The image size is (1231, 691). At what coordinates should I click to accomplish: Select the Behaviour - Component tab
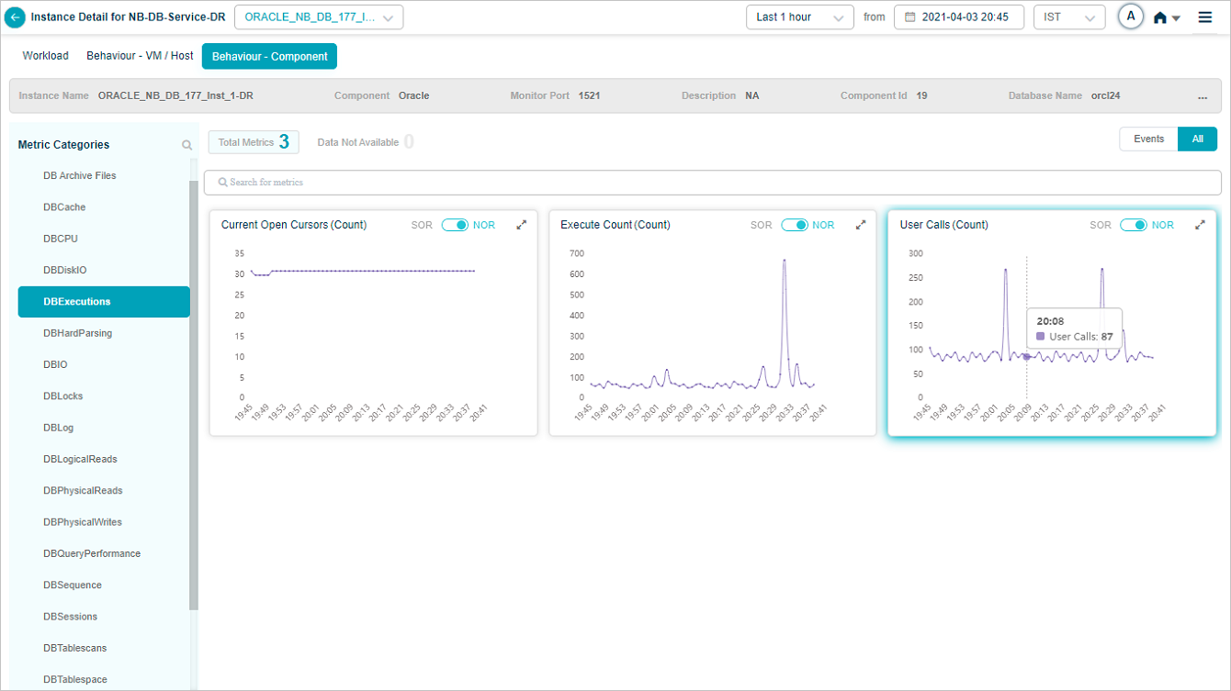pyautogui.click(x=270, y=57)
